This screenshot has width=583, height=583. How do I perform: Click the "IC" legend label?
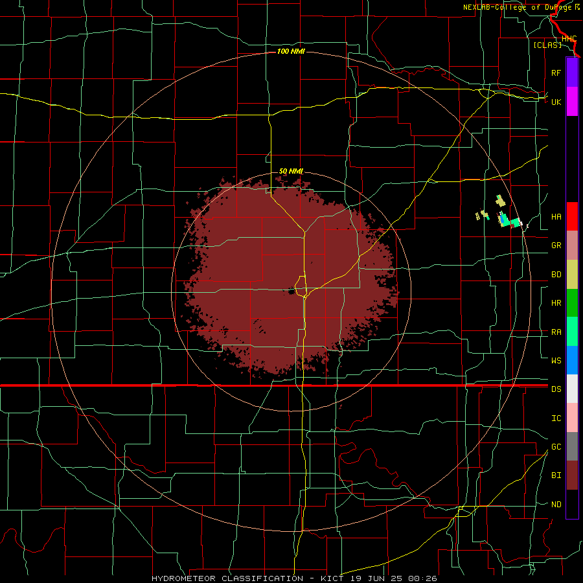(x=556, y=418)
